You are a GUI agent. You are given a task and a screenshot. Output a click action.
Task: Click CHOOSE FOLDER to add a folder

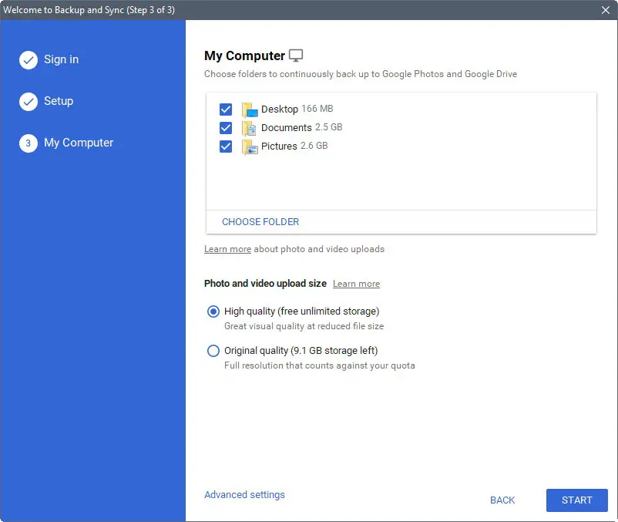tap(260, 222)
